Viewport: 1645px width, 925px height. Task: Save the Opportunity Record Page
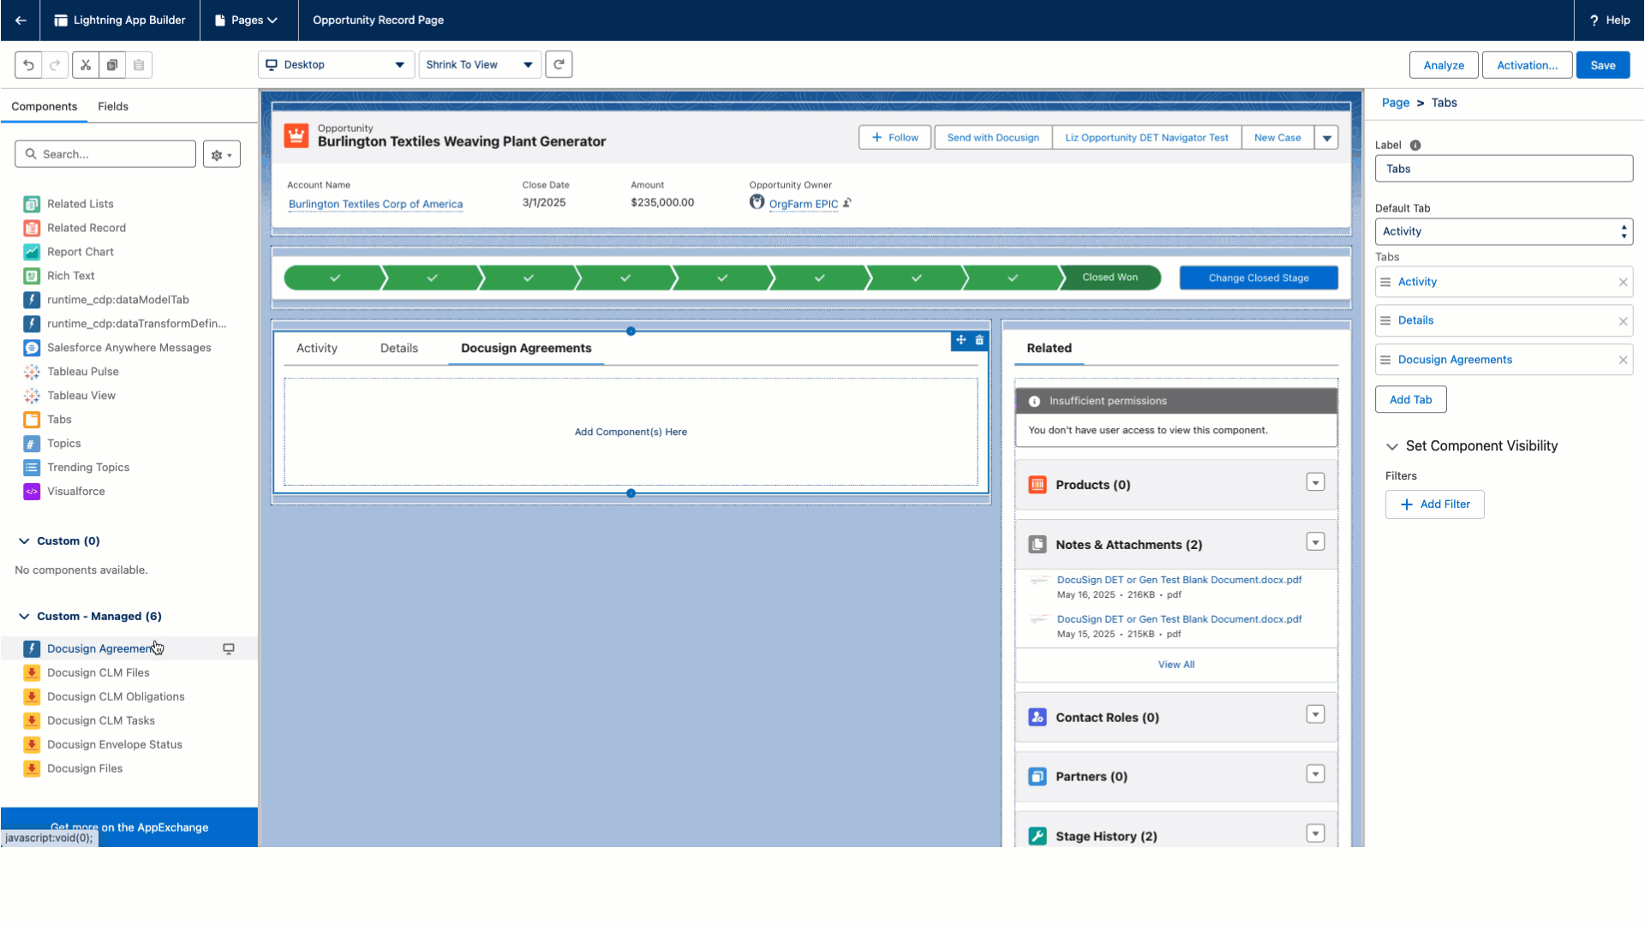click(x=1602, y=64)
